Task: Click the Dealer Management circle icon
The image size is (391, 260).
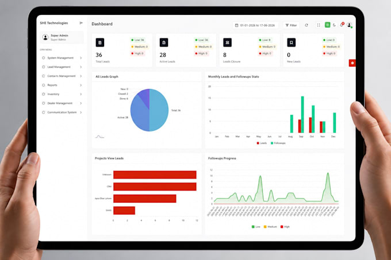Action: [x=43, y=103]
